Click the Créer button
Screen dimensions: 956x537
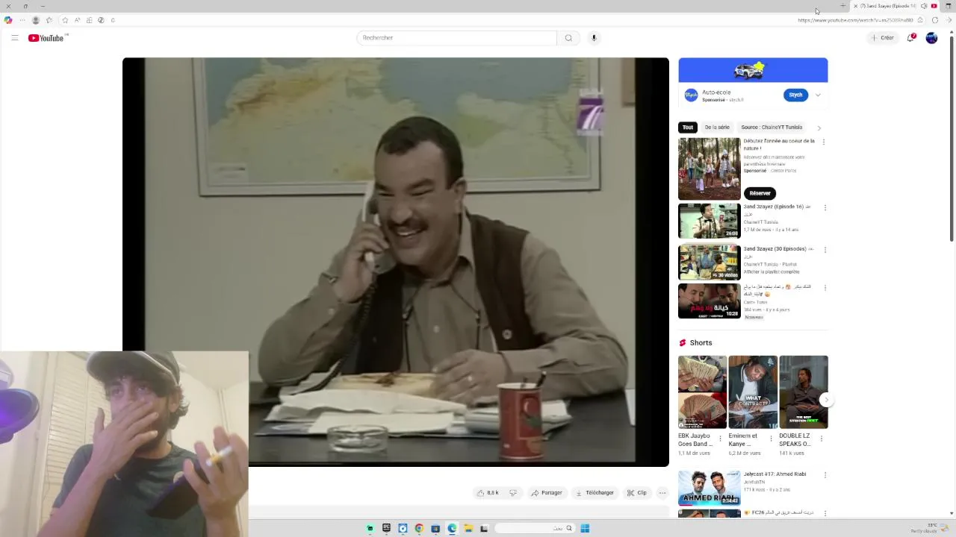pos(882,38)
